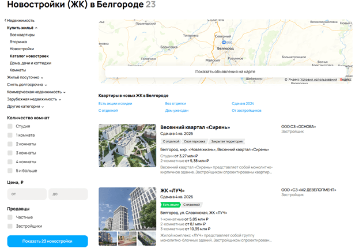Viewport: 359px width, 252px height.
Task: Open the «Сдача в 2024» filter link
Action: pos(243,103)
